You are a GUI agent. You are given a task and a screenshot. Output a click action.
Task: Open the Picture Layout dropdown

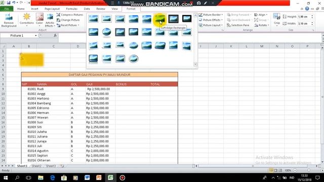(211, 25)
